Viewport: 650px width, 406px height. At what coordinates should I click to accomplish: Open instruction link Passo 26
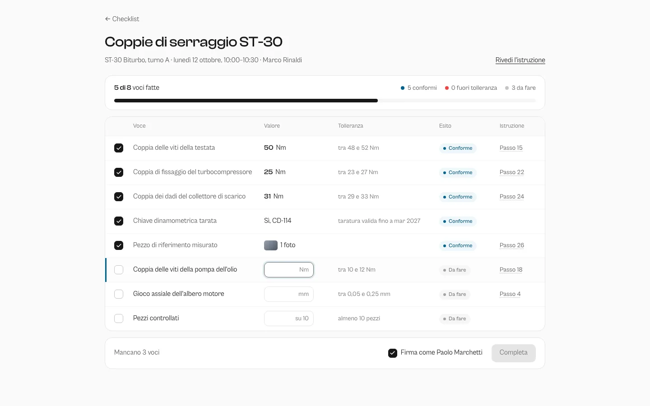pos(512,245)
